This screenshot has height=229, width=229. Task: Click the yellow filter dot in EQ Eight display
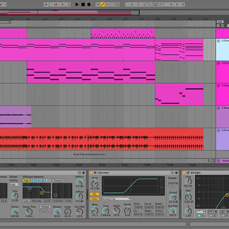[227, 195]
